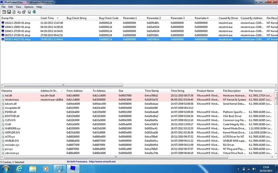
Task: Open Properties from the toolbar icon
Action: click(24, 12)
